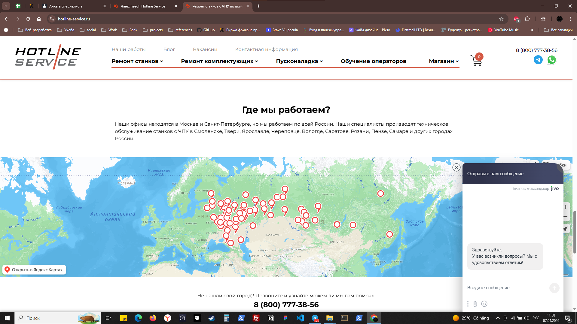This screenshot has width=577, height=324.
Task: Expand the Магазин dropdown menu
Action: click(444, 61)
